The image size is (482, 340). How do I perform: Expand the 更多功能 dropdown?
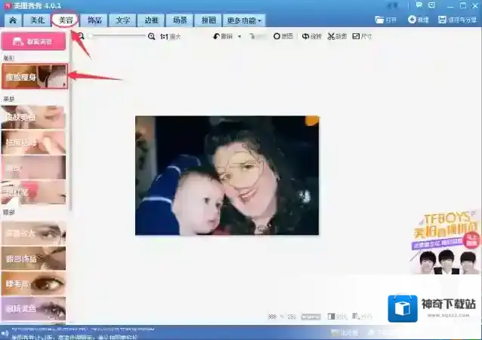244,20
